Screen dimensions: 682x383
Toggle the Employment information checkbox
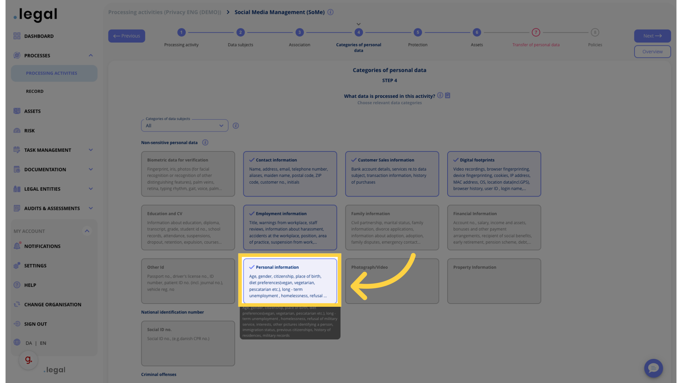[251, 214]
